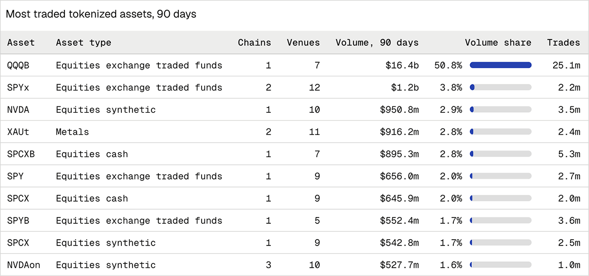Sort by the Volume share header
The width and height of the screenshot is (589, 276).
click(498, 42)
